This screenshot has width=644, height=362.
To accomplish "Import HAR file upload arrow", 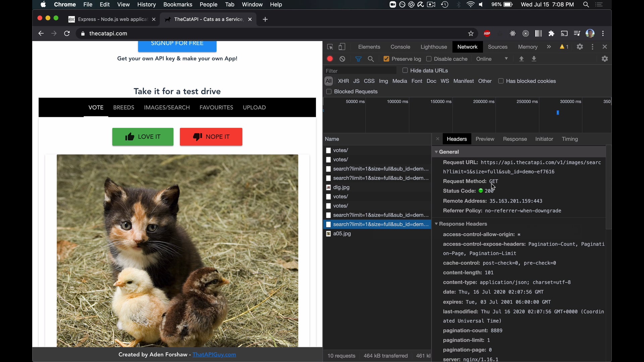I will (x=521, y=59).
